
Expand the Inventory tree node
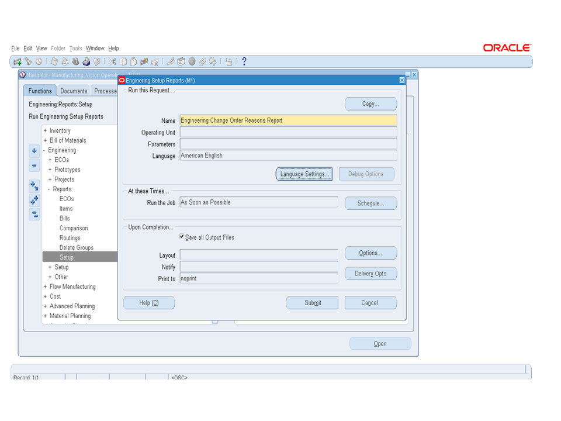tap(45, 131)
